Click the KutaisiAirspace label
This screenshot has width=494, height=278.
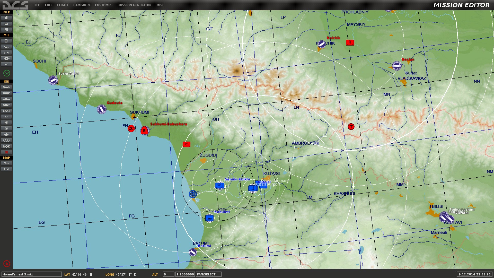tap(275, 181)
